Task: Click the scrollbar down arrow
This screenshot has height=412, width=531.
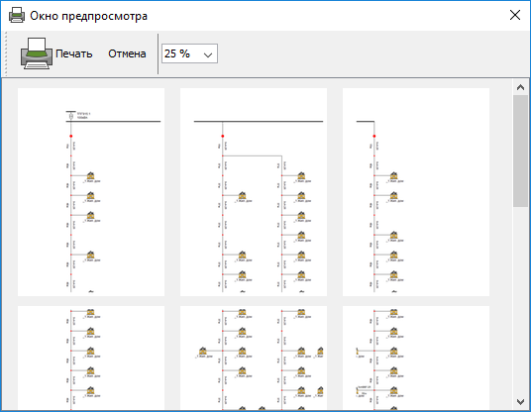Action: (x=520, y=401)
